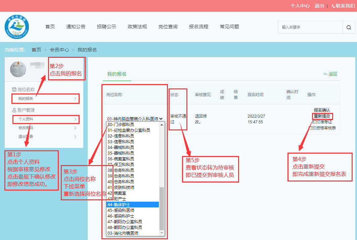Viewport: 357px width, 240px height.
Task: Click the dropdown list scroll up arrow
Action: [x=162, y=125]
